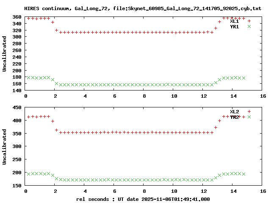Click the y-axis tick label 140
This screenshot has height=203, width=271.
pos(17,91)
